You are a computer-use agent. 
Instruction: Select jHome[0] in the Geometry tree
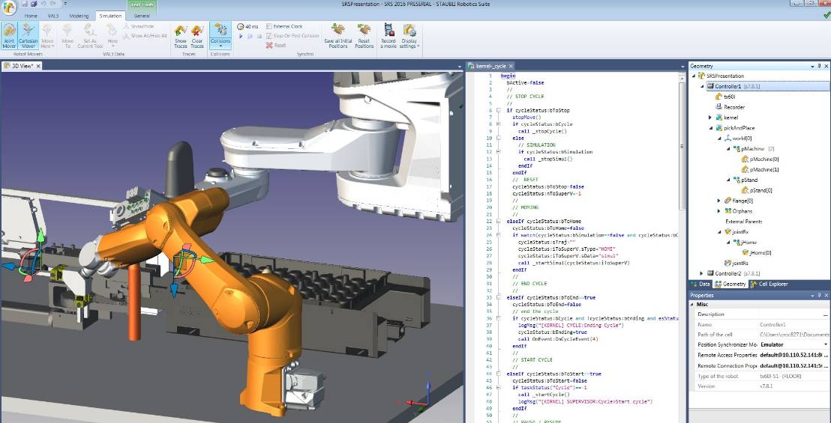pos(757,253)
